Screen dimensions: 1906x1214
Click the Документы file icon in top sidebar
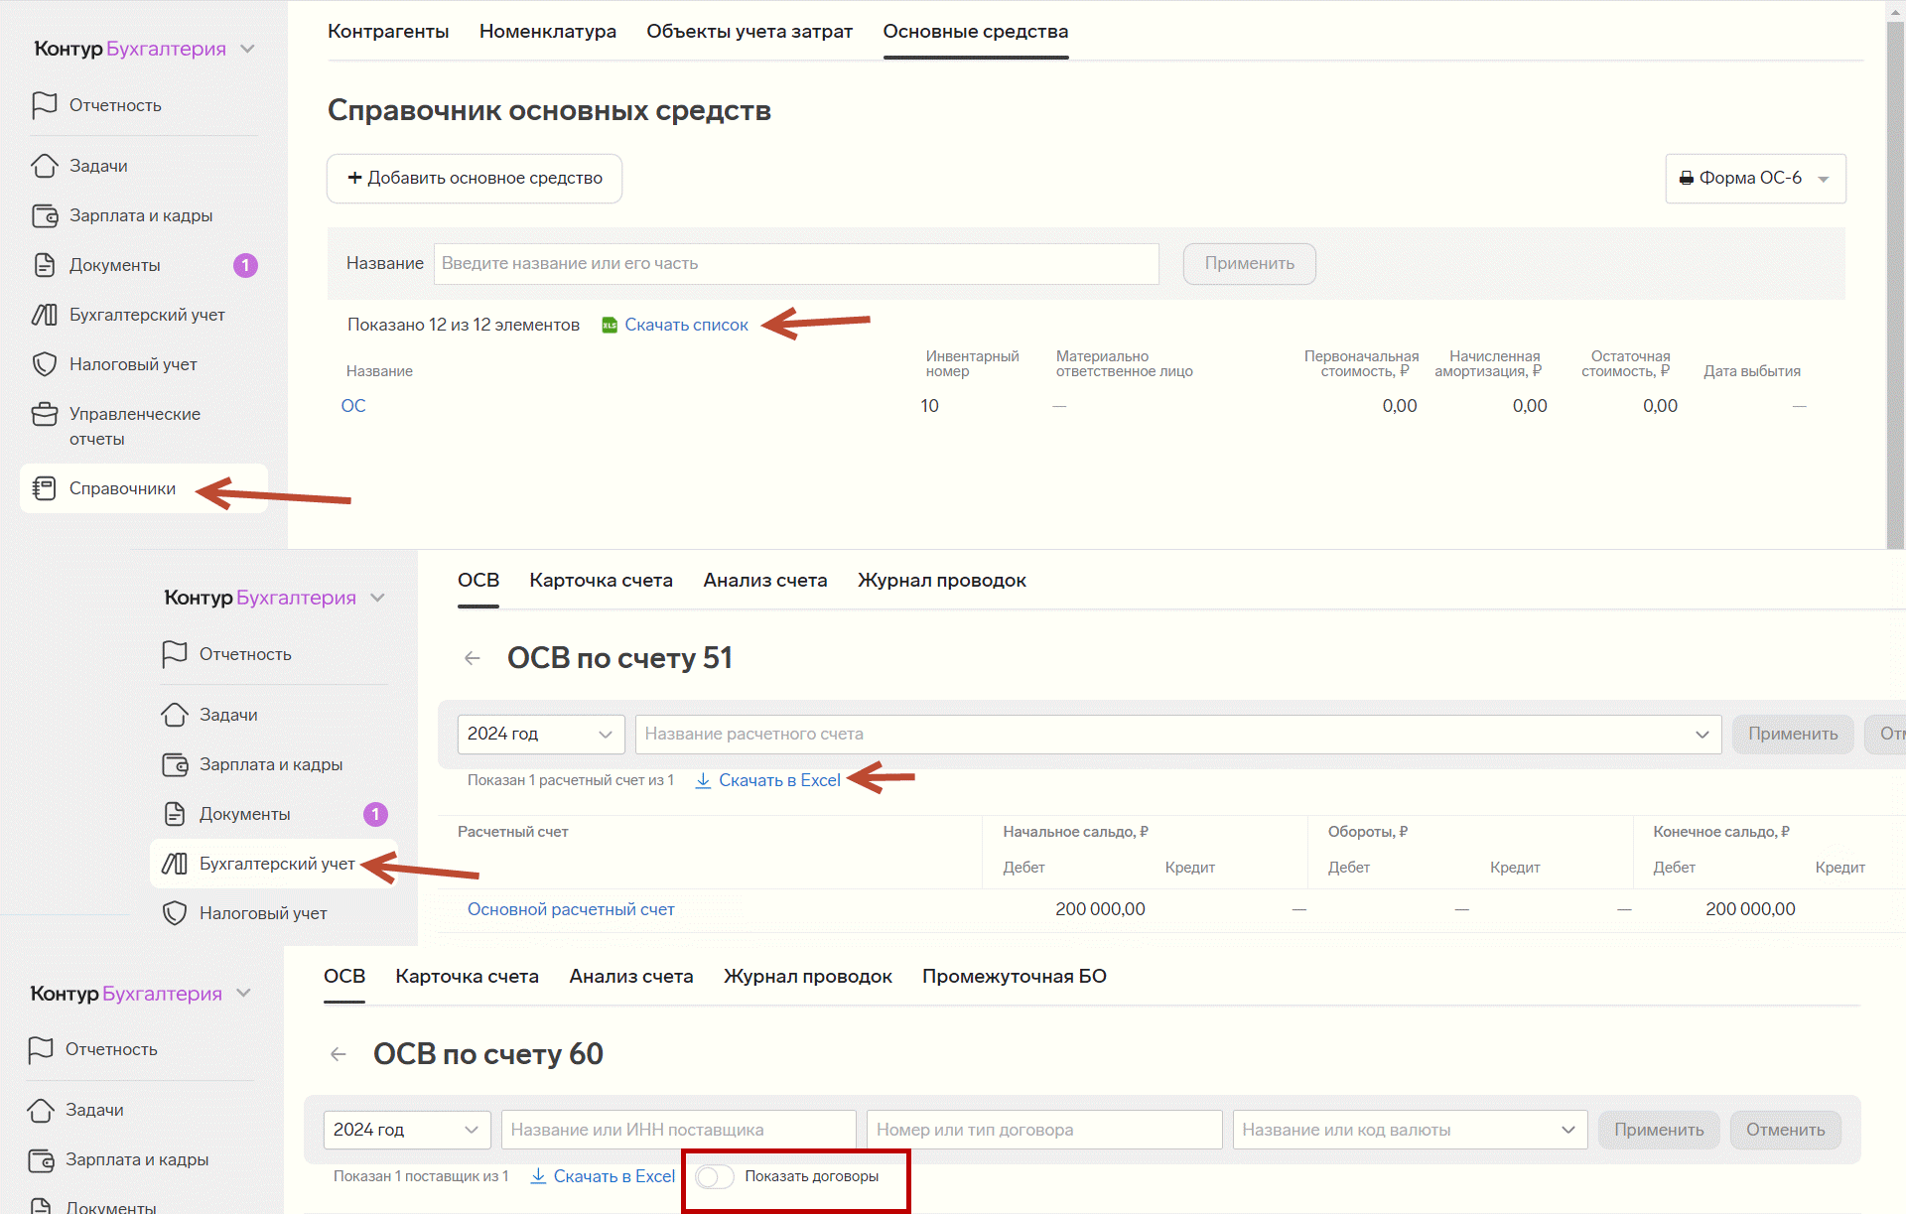tap(45, 265)
